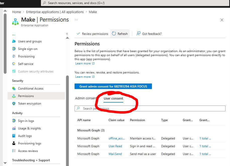The image size is (230, 166).
Task: Click the Provisioning icon in sidebar
Action: pyautogui.click(x=14, y=56)
